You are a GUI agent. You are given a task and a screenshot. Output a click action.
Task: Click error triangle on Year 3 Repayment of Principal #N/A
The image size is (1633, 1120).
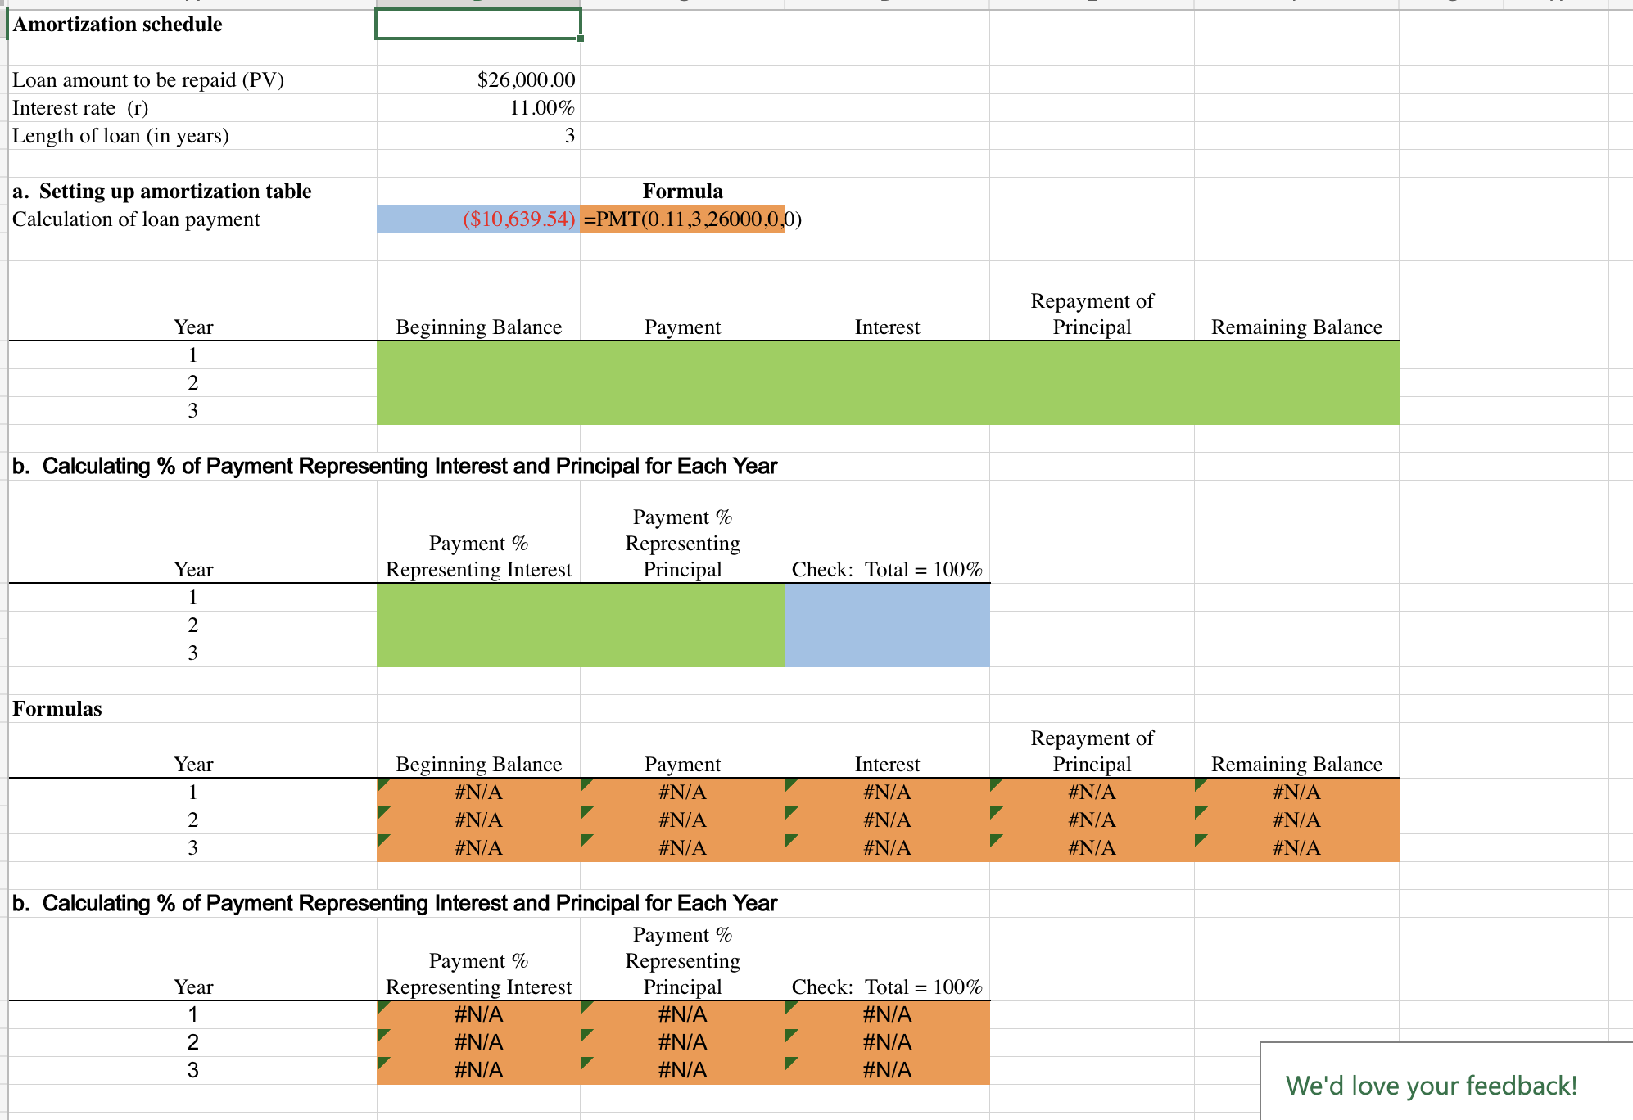(995, 840)
